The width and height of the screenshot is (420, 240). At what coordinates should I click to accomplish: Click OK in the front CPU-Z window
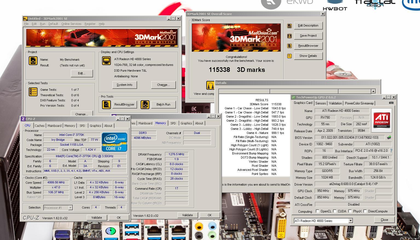119,218
